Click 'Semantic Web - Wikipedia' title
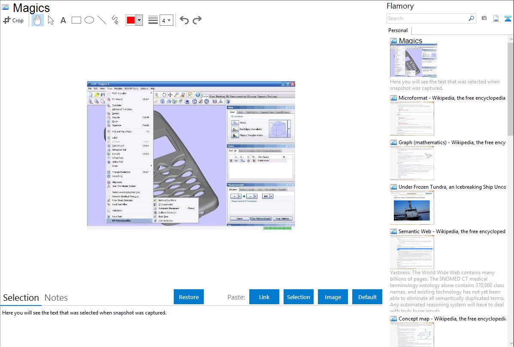 point(452,231)
